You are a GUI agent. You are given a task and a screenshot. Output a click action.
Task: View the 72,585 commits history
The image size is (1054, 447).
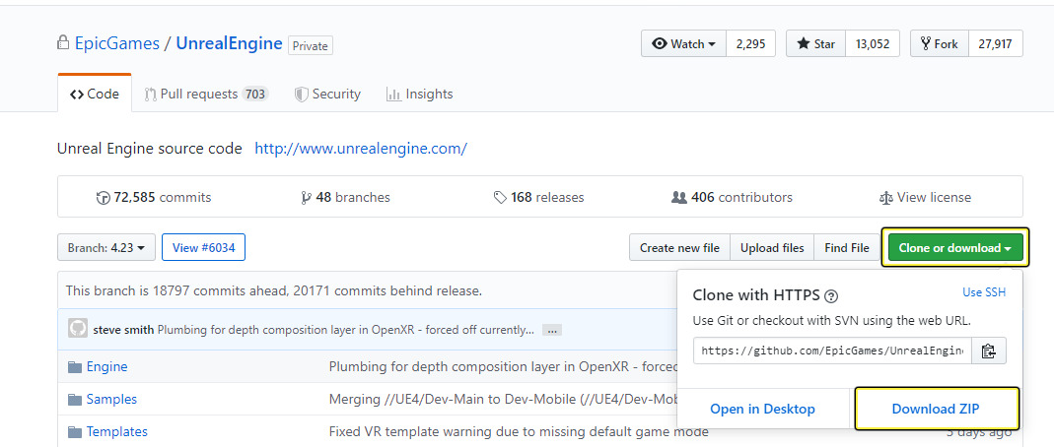[x=154, y=197]
